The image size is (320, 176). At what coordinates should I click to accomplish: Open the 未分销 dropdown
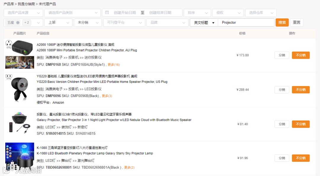point(88,23)
